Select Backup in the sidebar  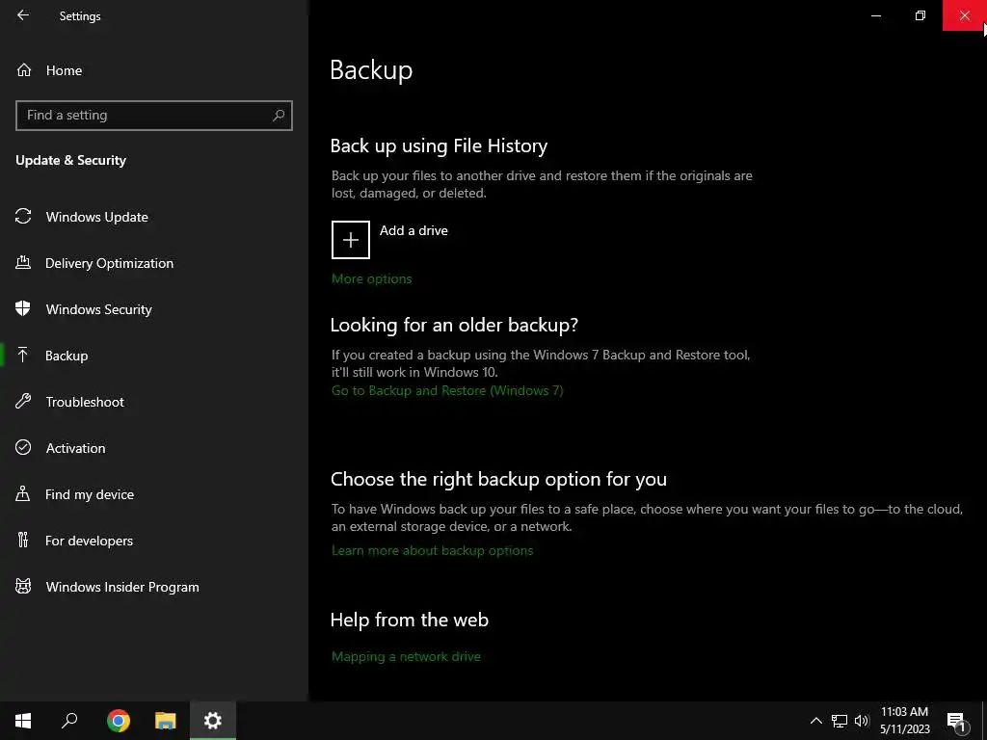pos(154,356)
